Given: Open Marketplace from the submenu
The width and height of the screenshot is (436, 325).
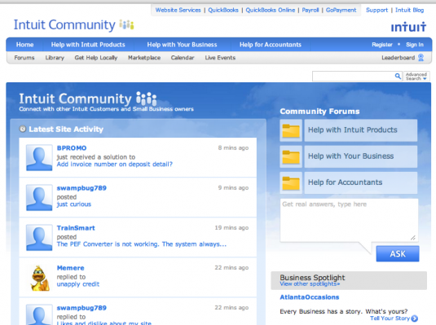Looking at the screenshot, I should click(144, 58).
